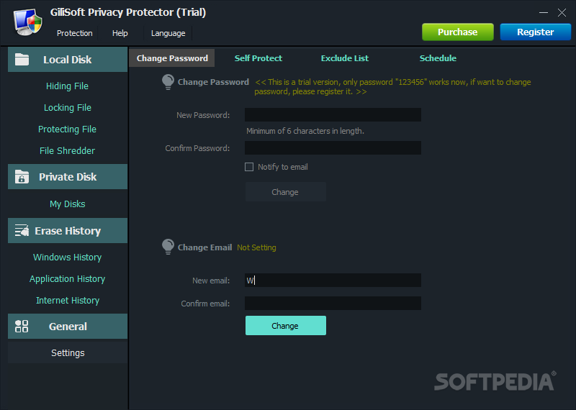
Task: Click the Local Disk folder icon
Action: [22, 59]
